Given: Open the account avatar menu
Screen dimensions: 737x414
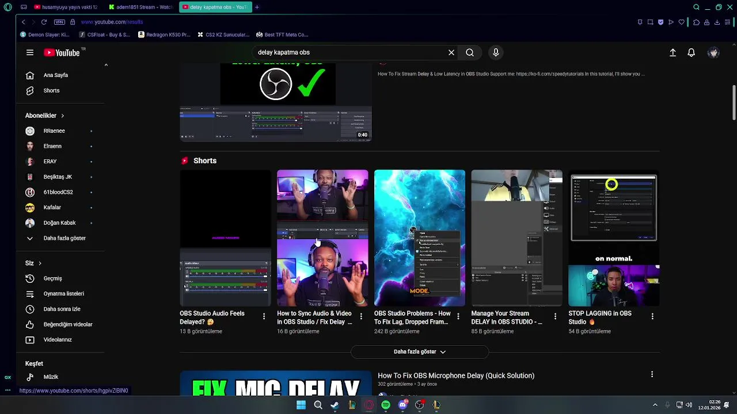Looking at the screenshot, I should point(714,52).
